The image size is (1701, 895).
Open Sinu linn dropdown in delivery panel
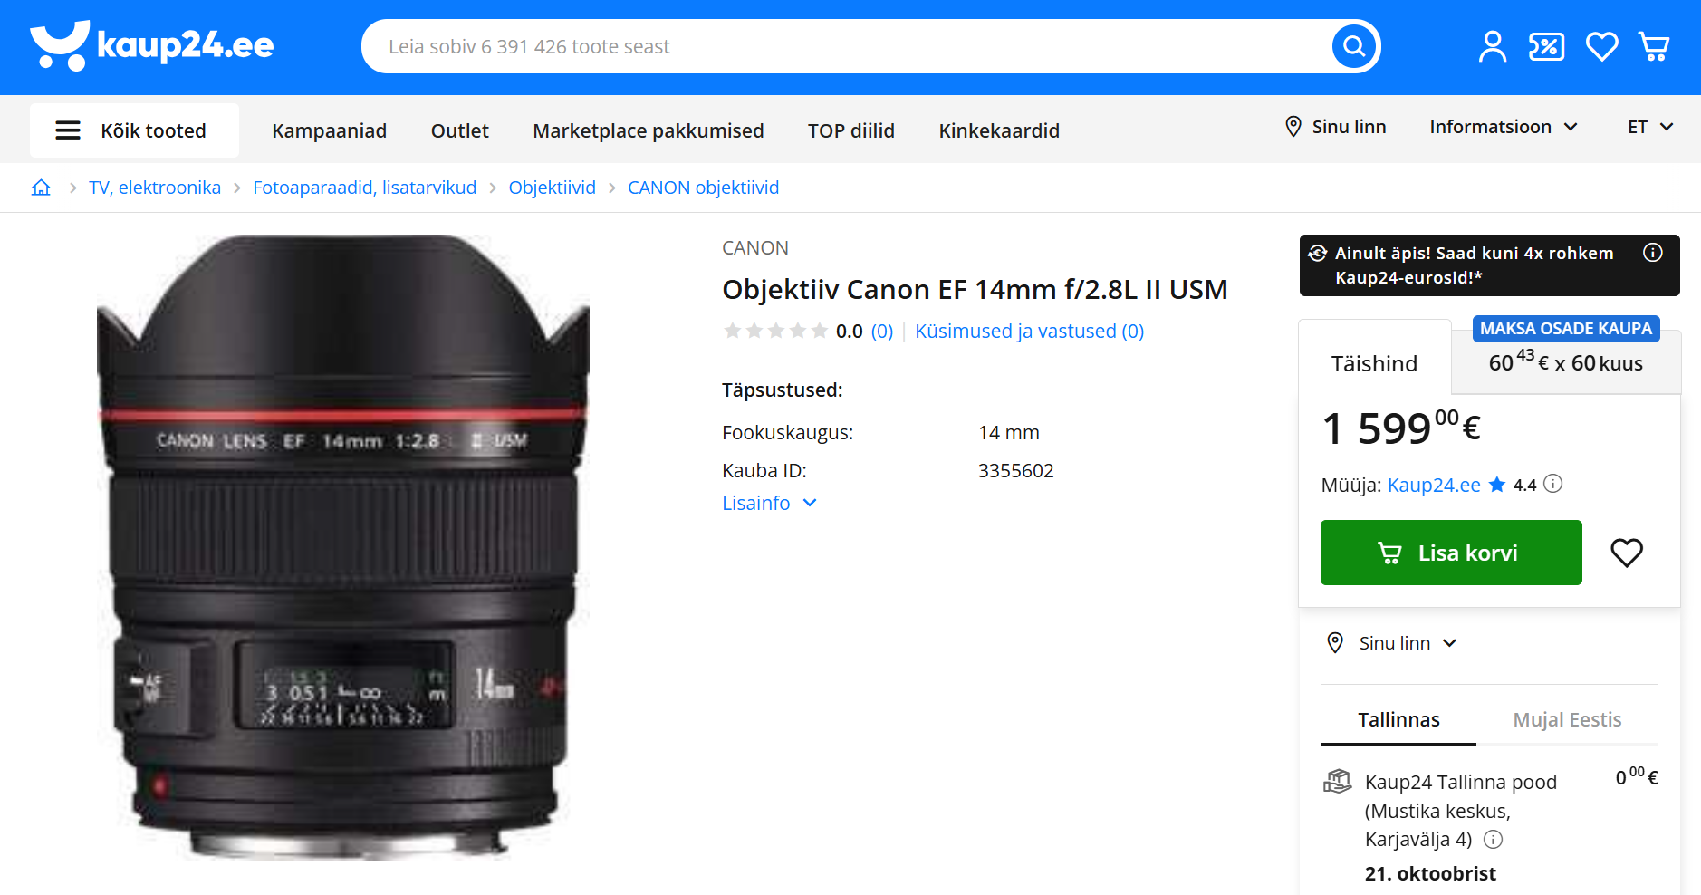coord(1407,643)
